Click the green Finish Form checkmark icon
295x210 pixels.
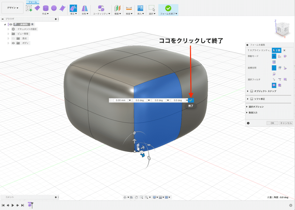point(168,8)
